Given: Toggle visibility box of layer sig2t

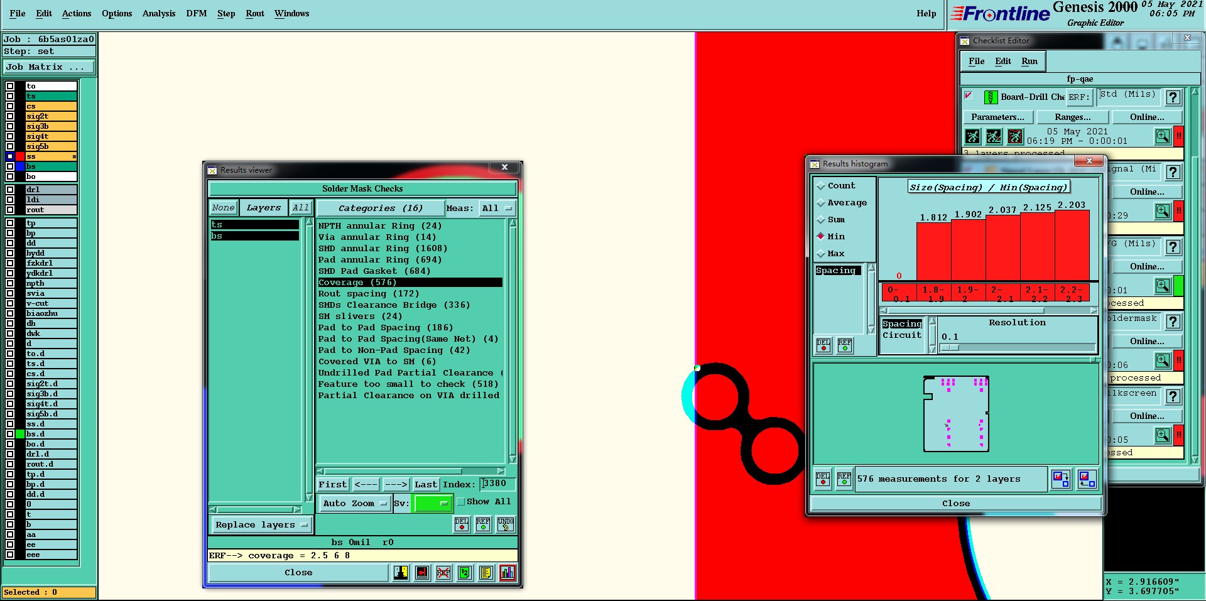Looking at the screenshot, I should point(10,116).
